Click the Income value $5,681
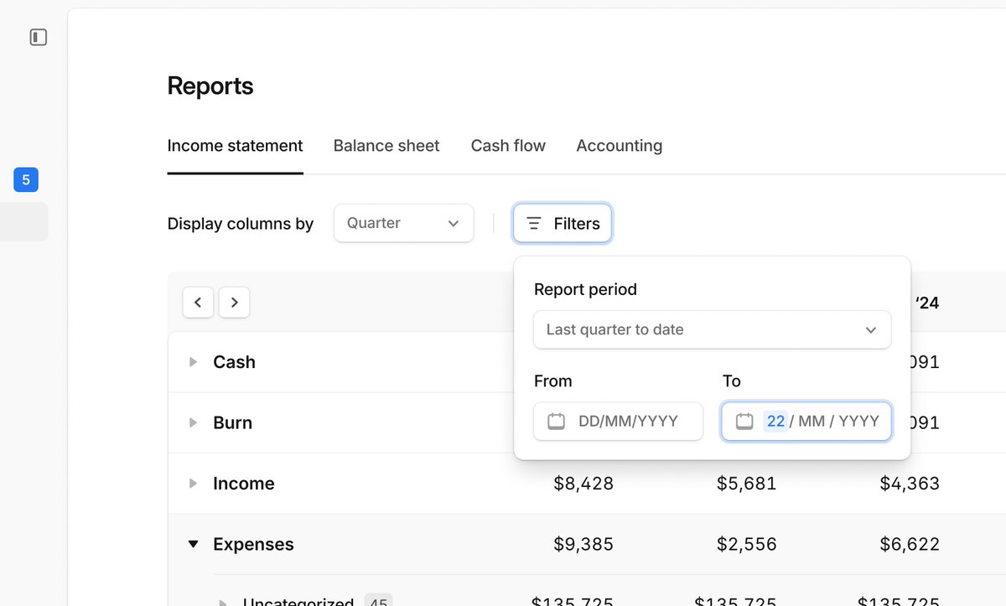The width and height of the screenshot is (1006, 606). (747, 484)
